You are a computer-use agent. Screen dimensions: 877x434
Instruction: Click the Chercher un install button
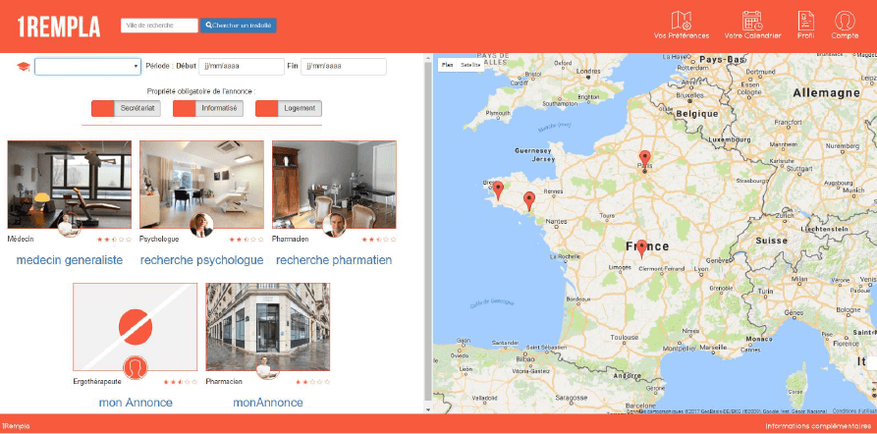point(239,25)
